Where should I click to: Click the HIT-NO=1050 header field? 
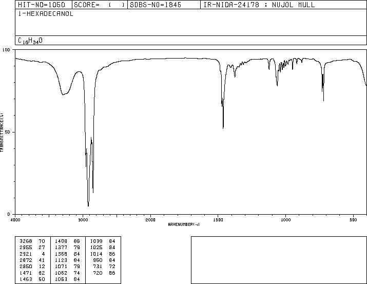tap(44, 5)
